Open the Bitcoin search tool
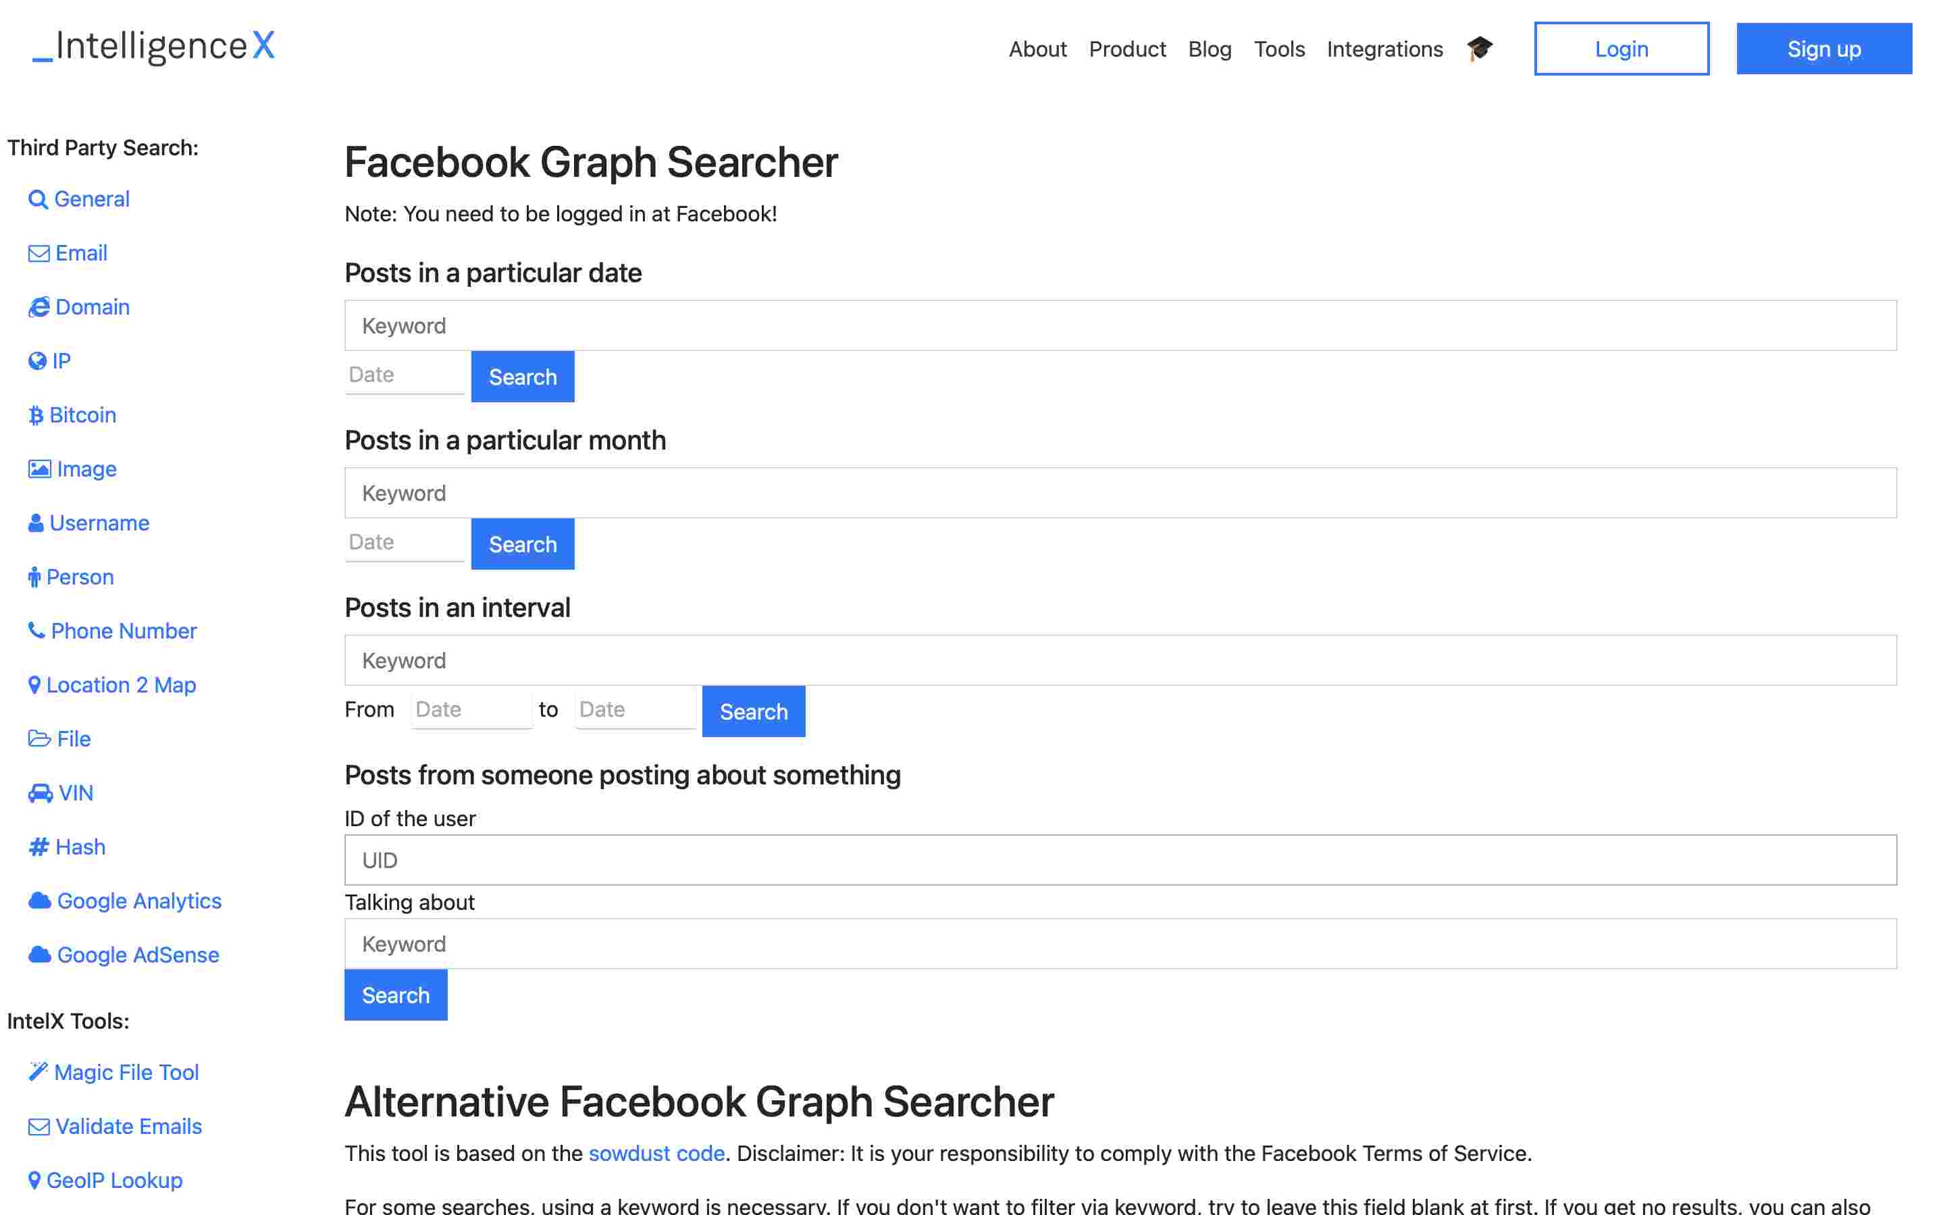 point(82,414)
